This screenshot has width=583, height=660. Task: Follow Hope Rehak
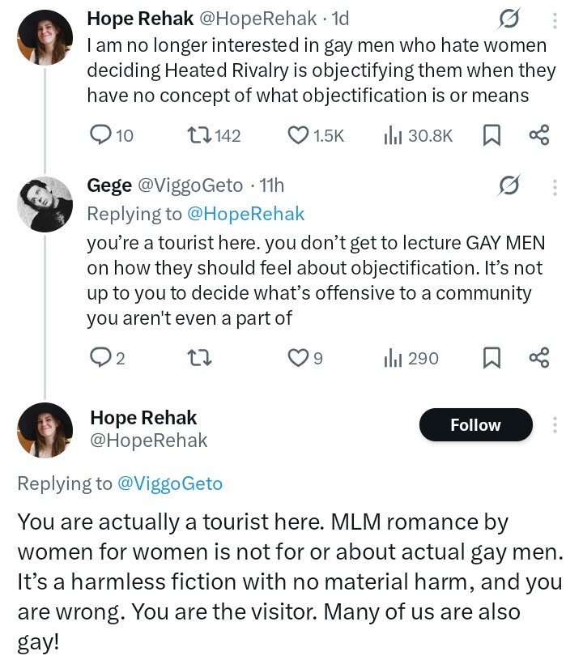(x=475, y=425)
